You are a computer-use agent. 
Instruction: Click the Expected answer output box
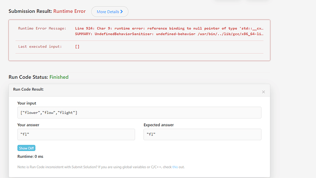(x=202, y=135)
